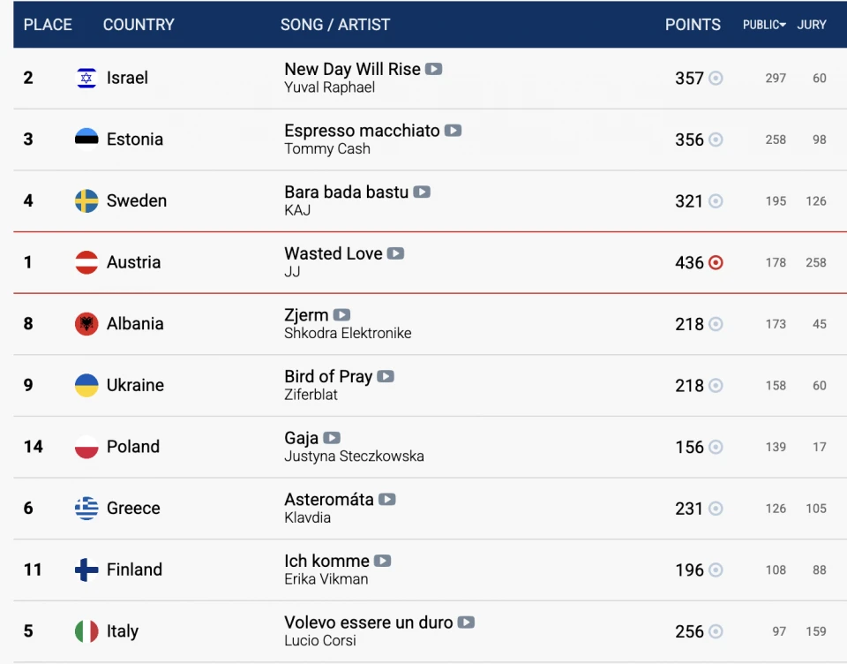Screen dimensions: 847x664
Task: Sort by the JURY column header
Action: pos(812,25)
